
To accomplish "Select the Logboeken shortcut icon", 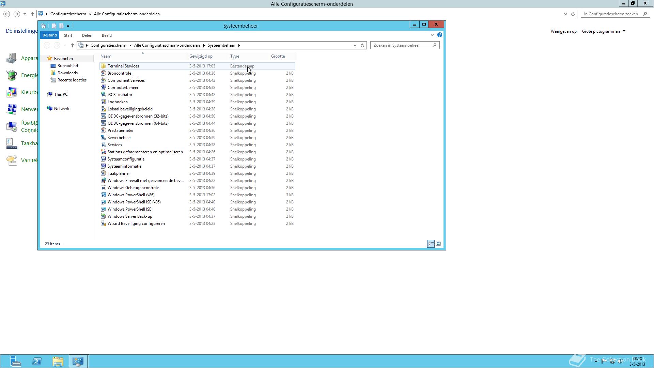I will tap(103, 102).
